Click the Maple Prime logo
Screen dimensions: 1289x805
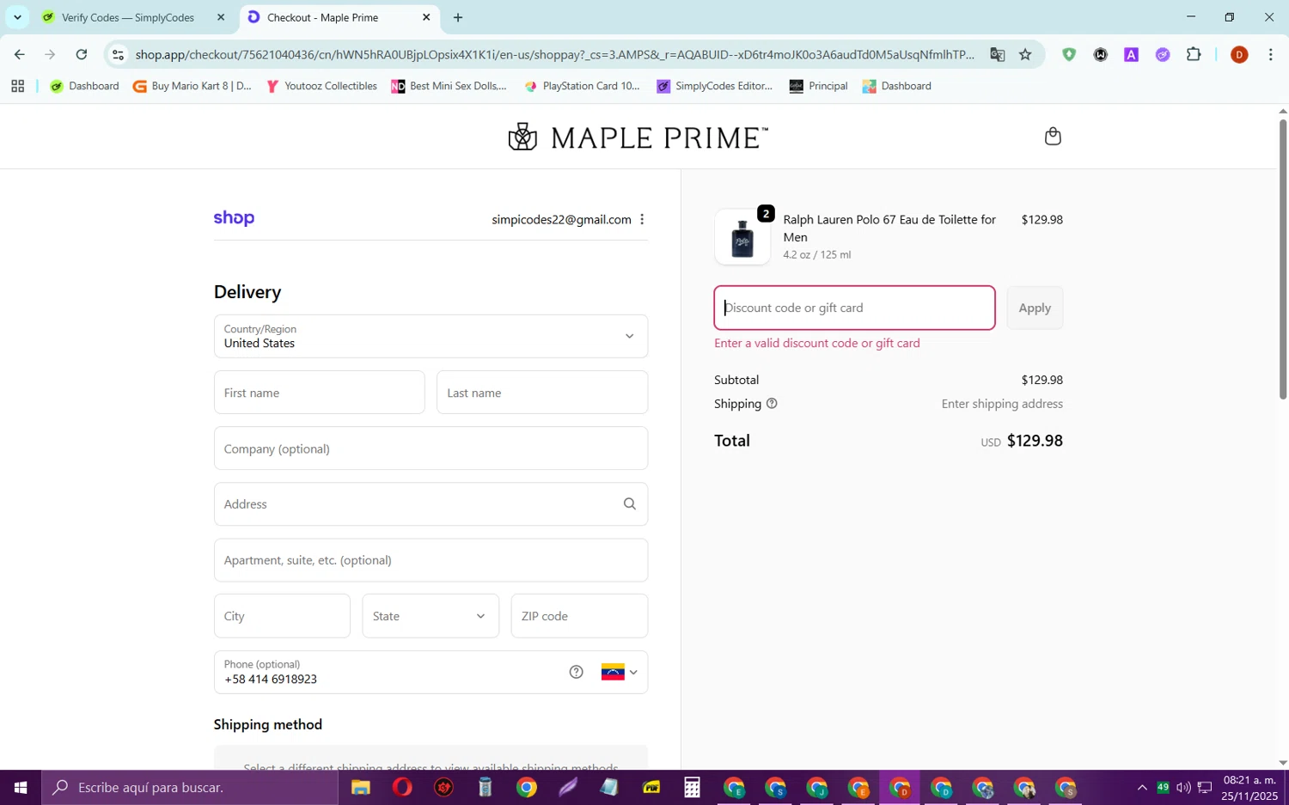point(638,137)
